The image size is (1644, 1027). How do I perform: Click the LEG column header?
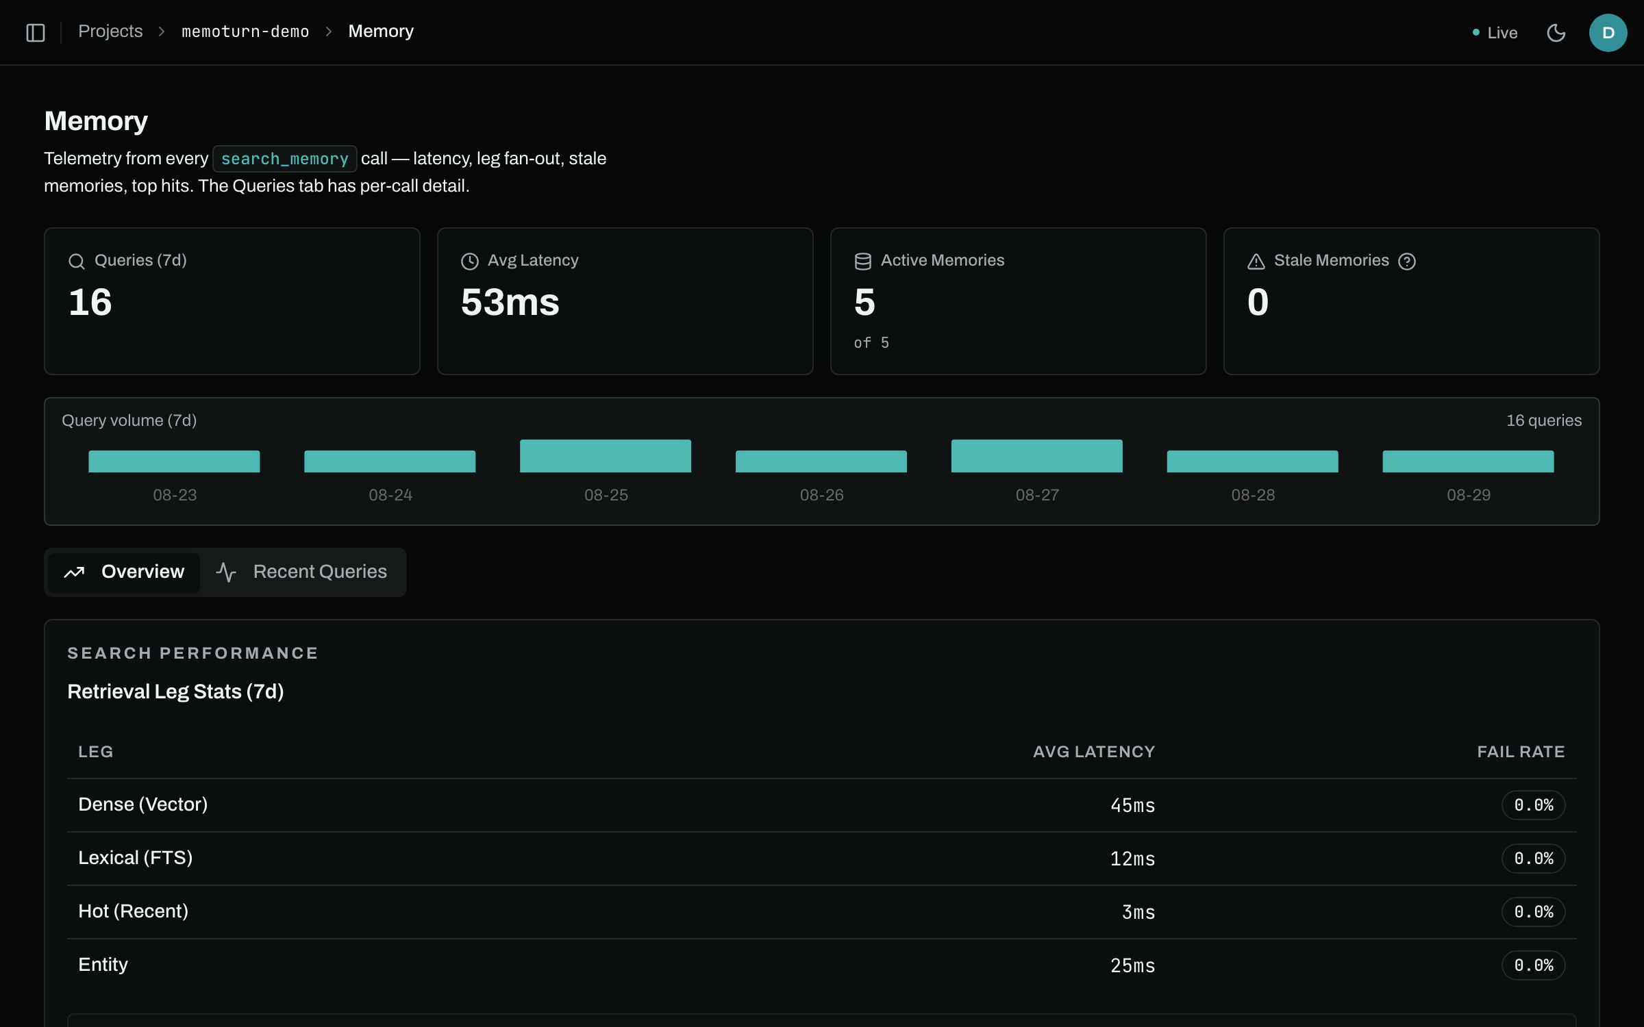point(96,752)
